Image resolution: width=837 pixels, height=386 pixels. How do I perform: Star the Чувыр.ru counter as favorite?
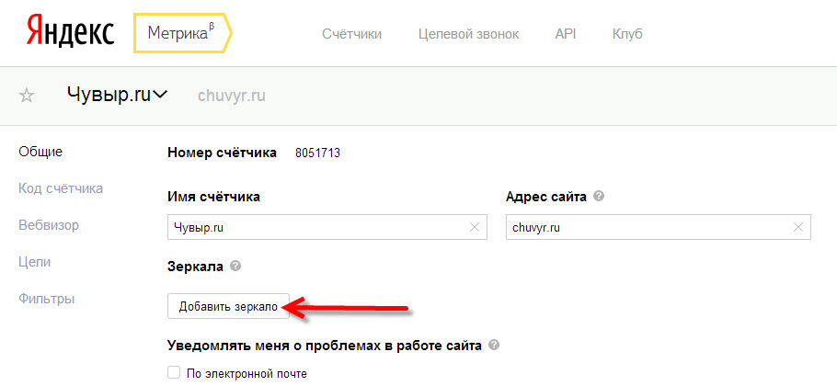[x=27, y=96]
